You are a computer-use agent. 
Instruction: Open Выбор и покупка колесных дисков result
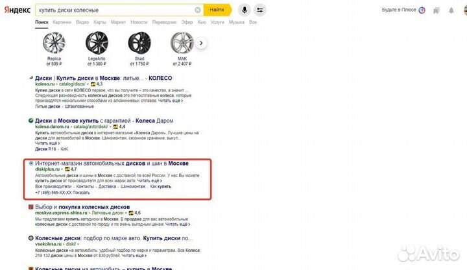click(82, 207)
